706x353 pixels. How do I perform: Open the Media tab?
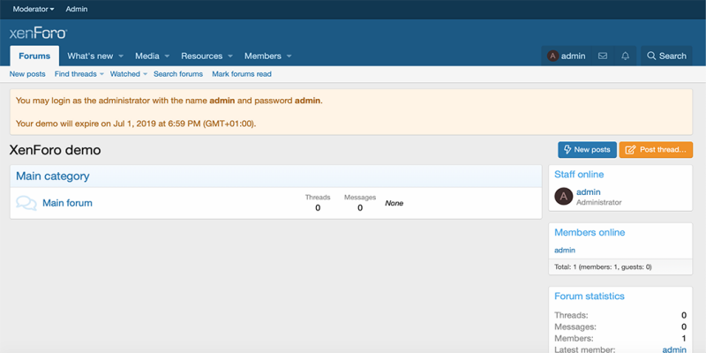click(x=147, y=56)
